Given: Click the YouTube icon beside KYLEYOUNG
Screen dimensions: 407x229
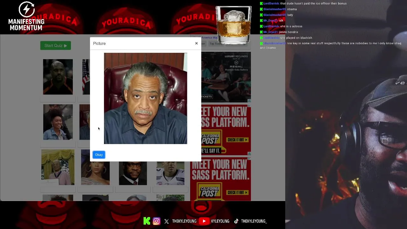Looking at the screenshot, I should click(204, 221).
